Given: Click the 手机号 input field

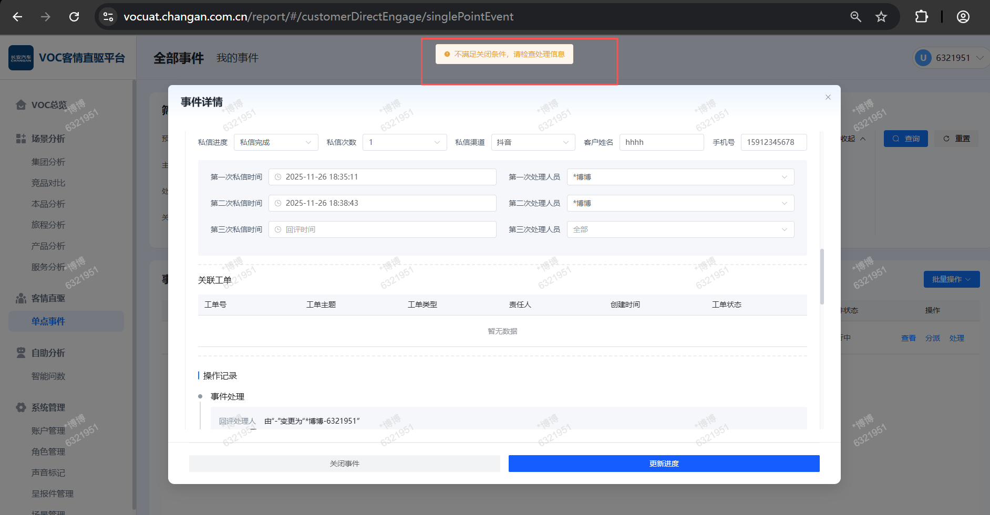Looking at the screenshot, I should 773,142.
